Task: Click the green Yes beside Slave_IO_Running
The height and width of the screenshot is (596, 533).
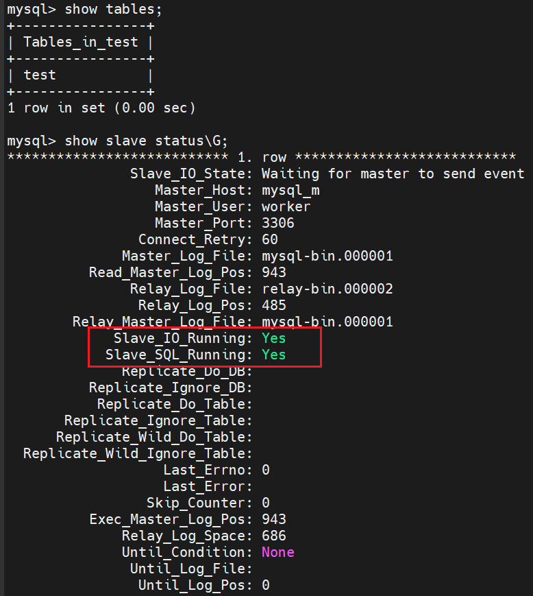Action: click(x=274, y=338)
